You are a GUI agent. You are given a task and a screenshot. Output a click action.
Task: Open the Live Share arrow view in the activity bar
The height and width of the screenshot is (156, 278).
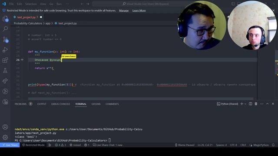point(5,81)
